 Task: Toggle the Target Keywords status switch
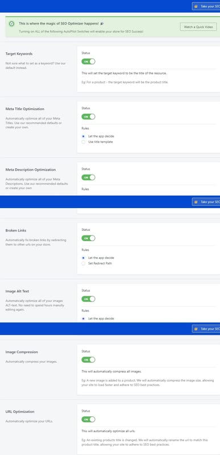click(89, 61)
